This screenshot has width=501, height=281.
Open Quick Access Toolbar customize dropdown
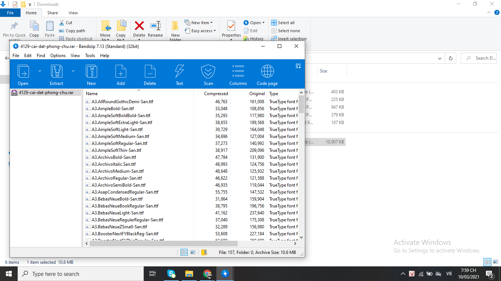tap(30, 4)
